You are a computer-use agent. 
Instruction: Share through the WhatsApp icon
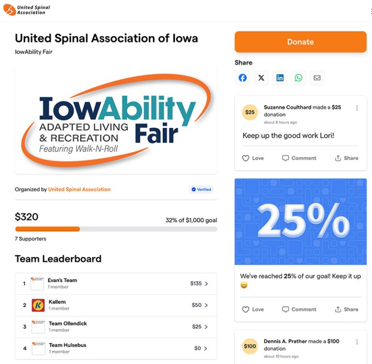pos(298,78)
